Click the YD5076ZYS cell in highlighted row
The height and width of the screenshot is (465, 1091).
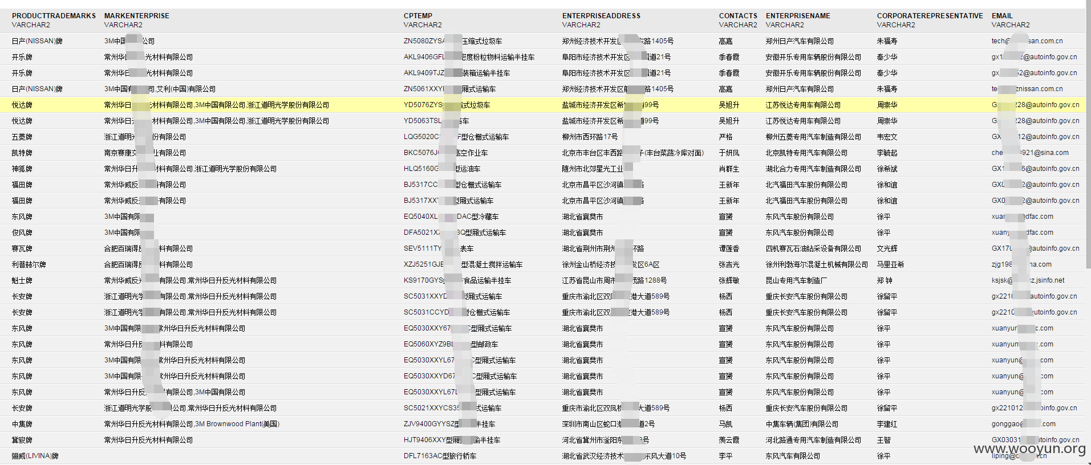tap(447, 105)
